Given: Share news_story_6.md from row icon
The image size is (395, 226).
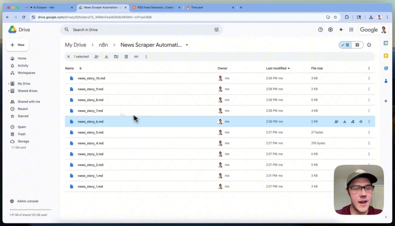Looking at the screenshot, I should tap(336, 121).
